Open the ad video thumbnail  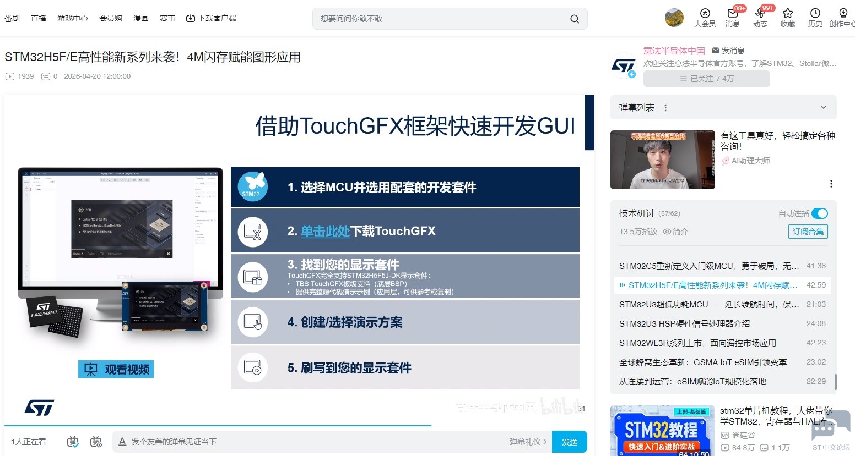pos(663,160)
